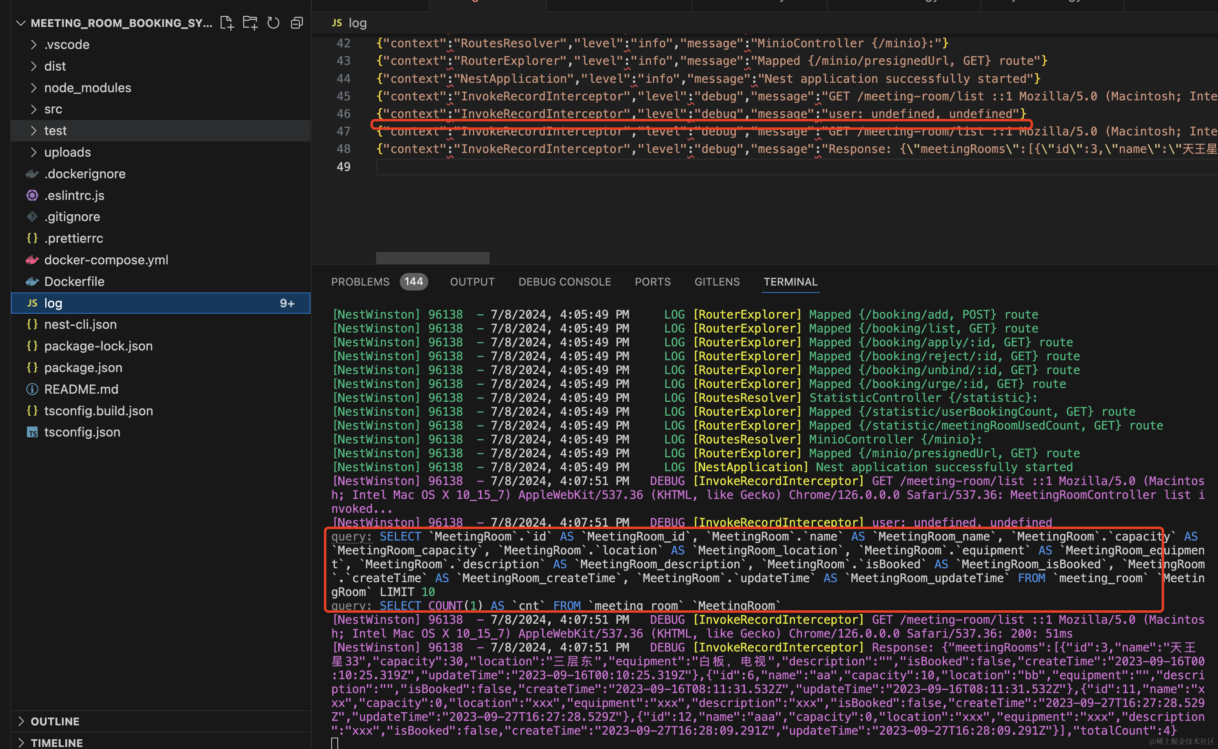
Task: Click empty line 49 in the editor
Action: point(594,167)
